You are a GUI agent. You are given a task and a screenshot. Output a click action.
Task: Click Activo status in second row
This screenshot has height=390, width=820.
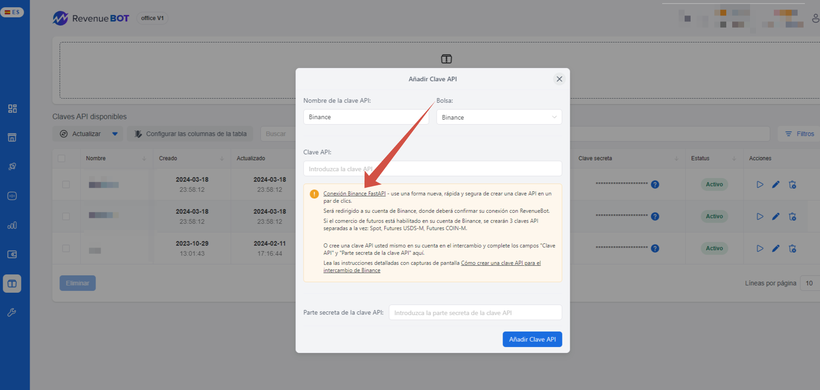(x=714, y=216)
